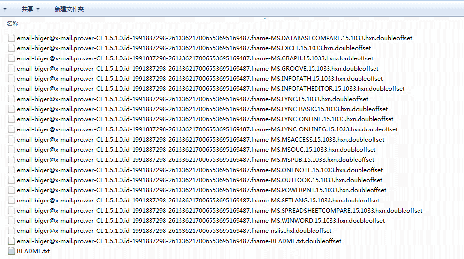Select the file name ending MS.LYNC_BASIC.15.1033.hxn.doubleoffset
The height and width of the screenshot is (259, 464).
pyautogui.click(x=202, y=109)
